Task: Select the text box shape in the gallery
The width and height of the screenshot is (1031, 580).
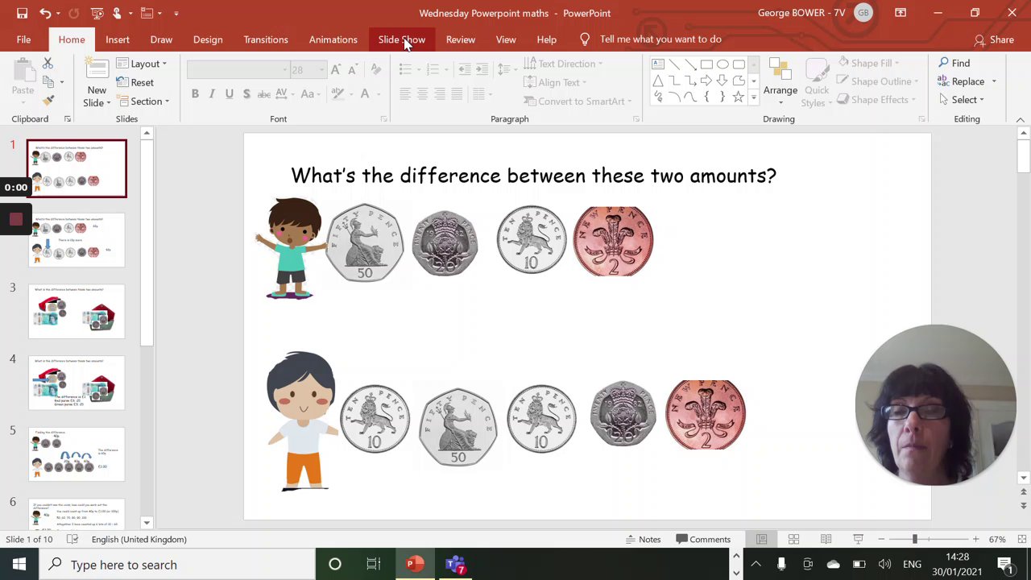Action: coord(658,64)
